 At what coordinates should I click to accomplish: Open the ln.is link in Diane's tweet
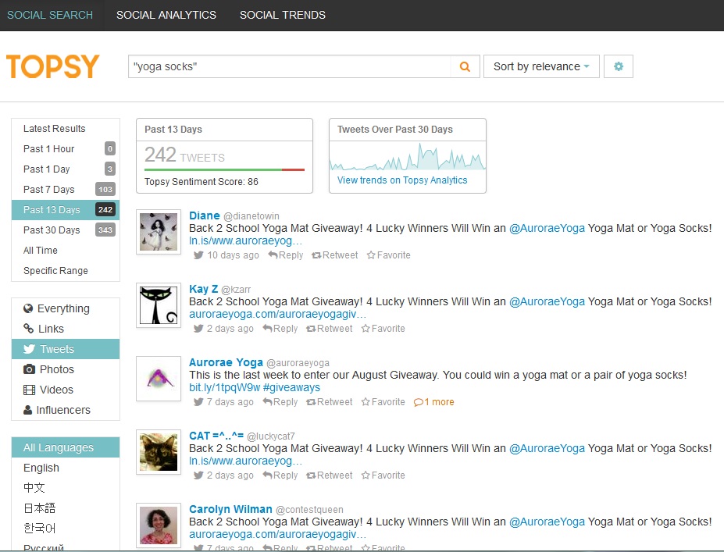(x=246, y=241)
